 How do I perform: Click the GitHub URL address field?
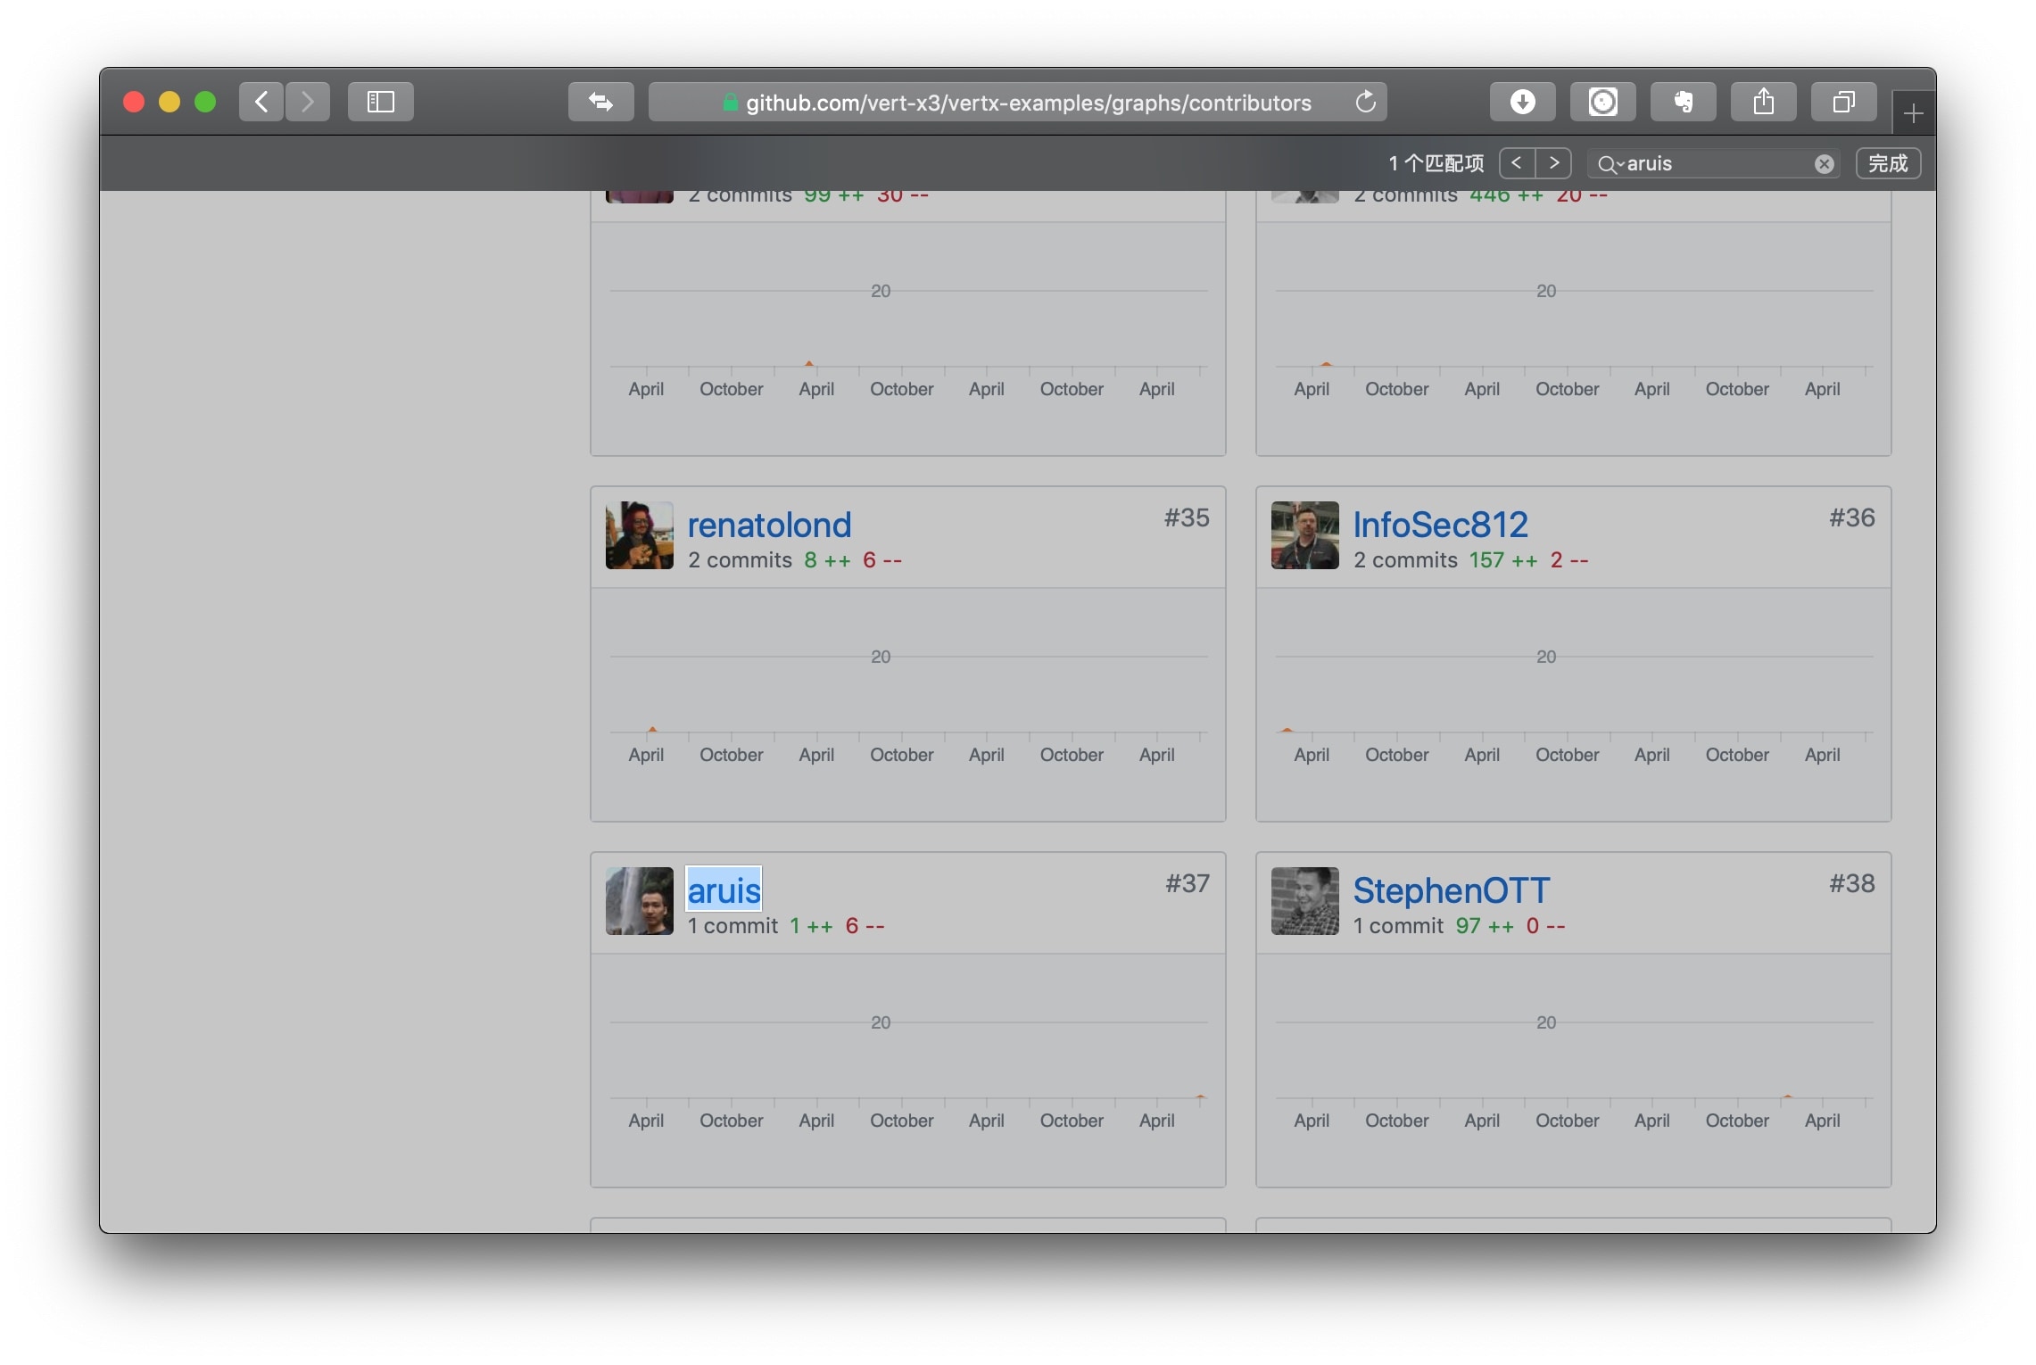pos(1028,103)
